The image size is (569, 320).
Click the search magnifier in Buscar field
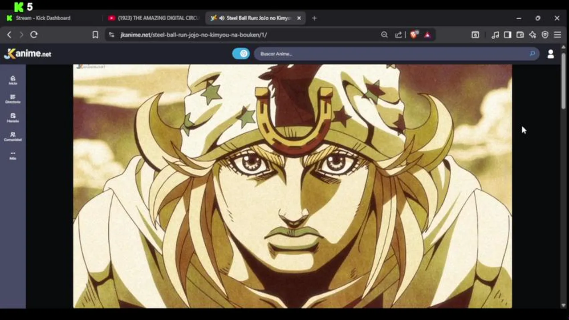tap(532, 54)
